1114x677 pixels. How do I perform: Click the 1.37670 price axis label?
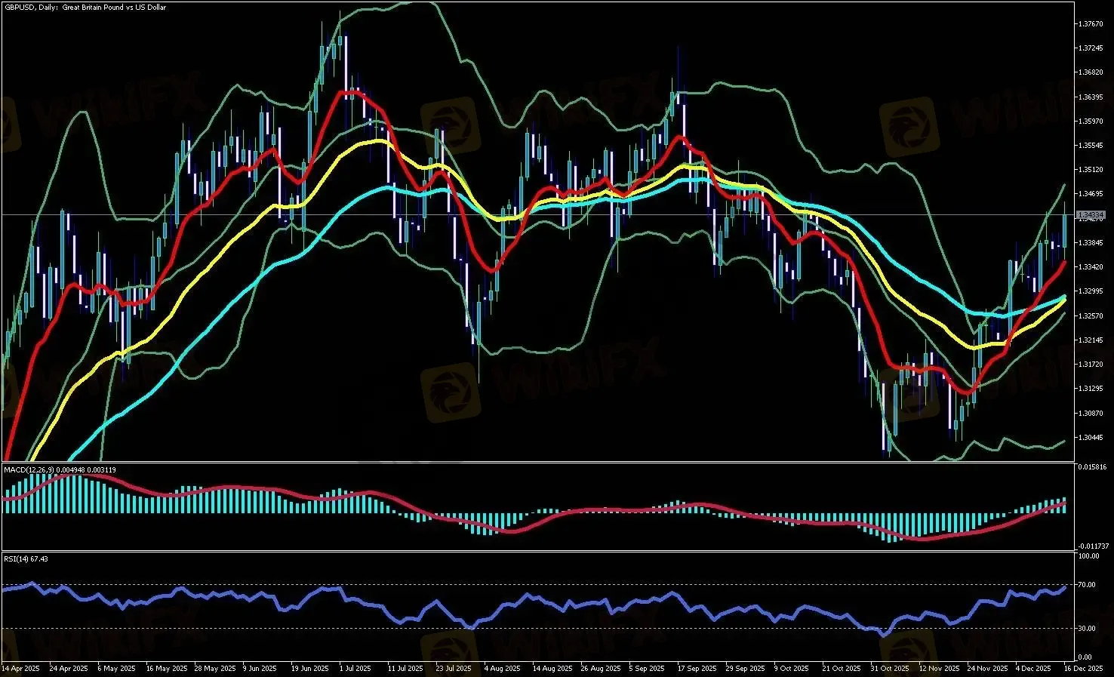pyautogui.click(x=1091, y=24)
